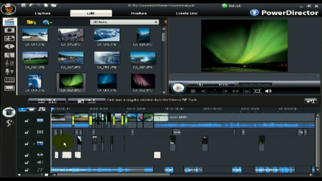Select Movie preview mode
The height and width of the screenshot is (181, 322).
coord(223,85)
